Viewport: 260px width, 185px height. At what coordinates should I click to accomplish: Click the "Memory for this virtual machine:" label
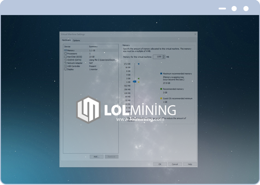[137, 57]
